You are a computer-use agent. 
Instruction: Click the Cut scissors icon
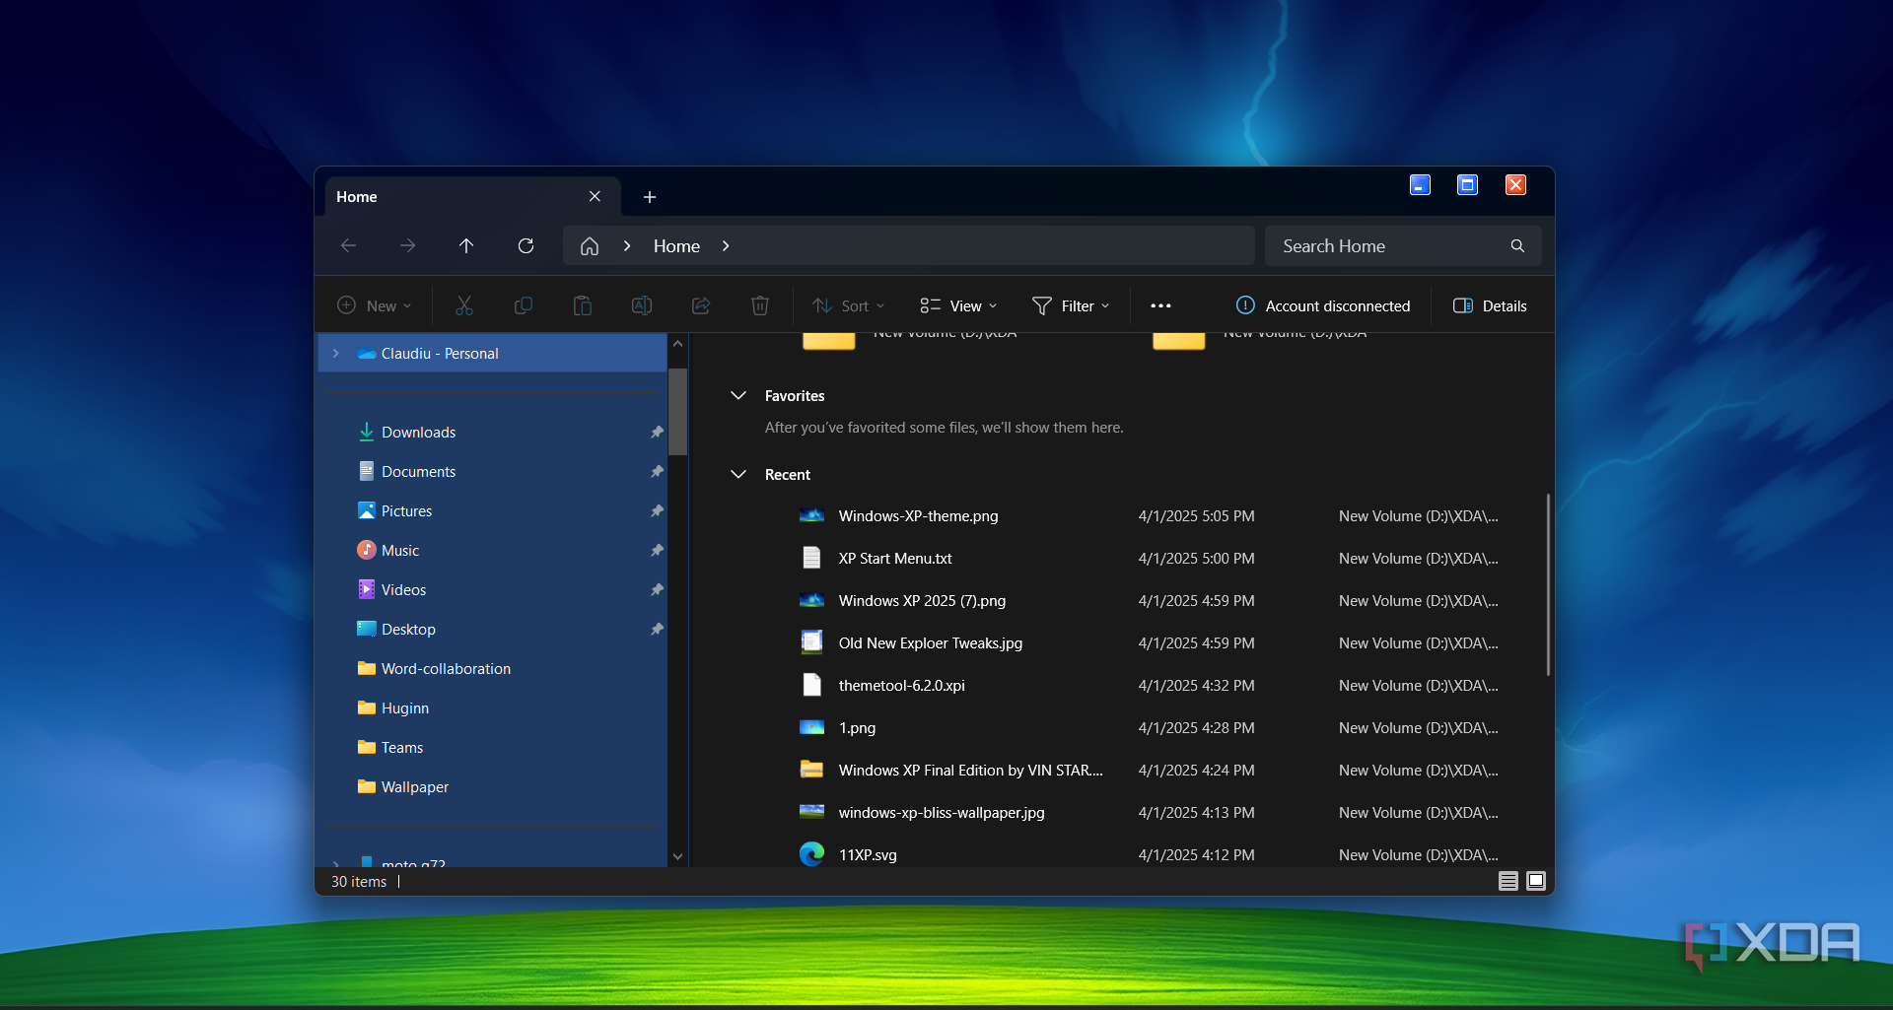(x=464, y=306)
